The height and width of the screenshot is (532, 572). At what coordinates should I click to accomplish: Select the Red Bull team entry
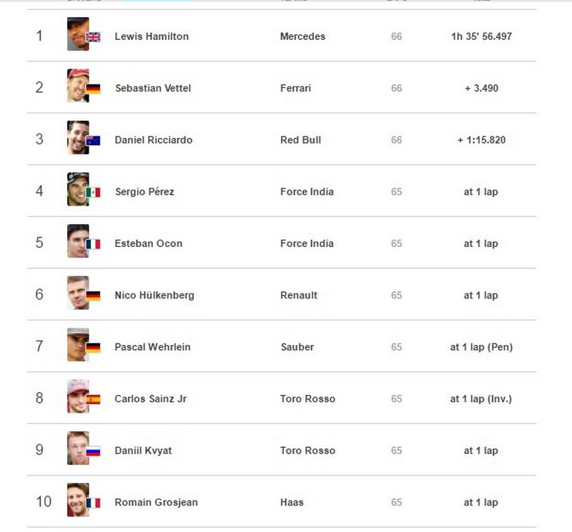pos(300,140)
